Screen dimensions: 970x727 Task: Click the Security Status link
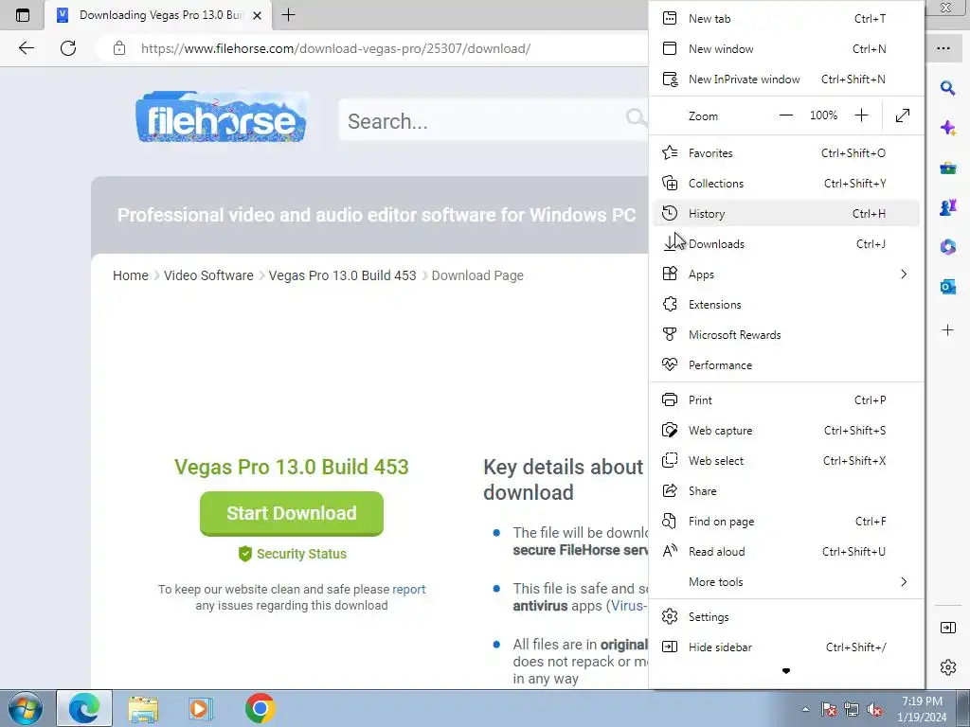click(x=293, y=554)
